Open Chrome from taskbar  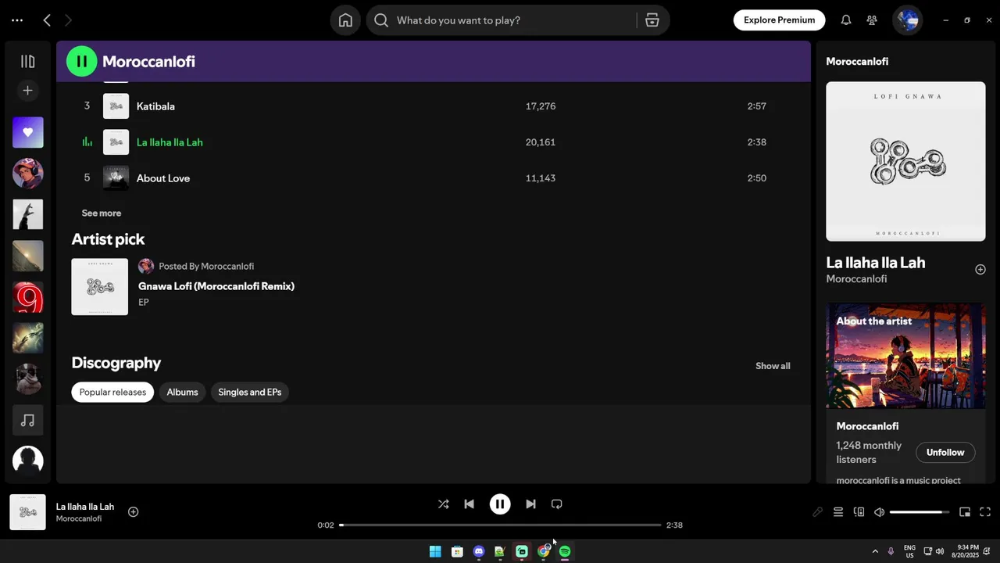coord(544,551)
